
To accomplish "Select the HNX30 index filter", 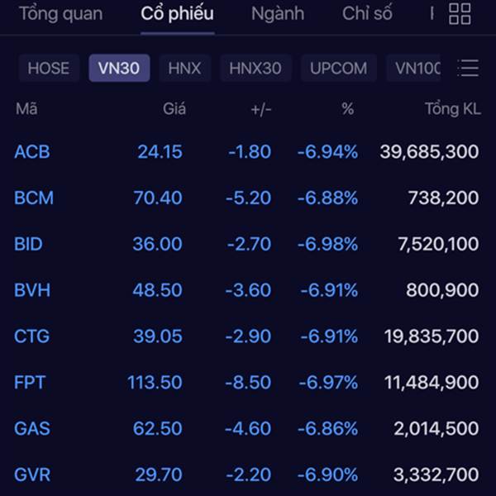I will 255,68.
